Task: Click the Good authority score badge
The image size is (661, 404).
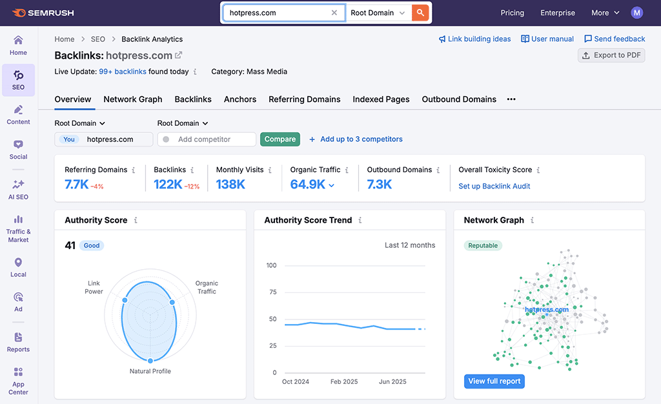Action: coord(92,246)
